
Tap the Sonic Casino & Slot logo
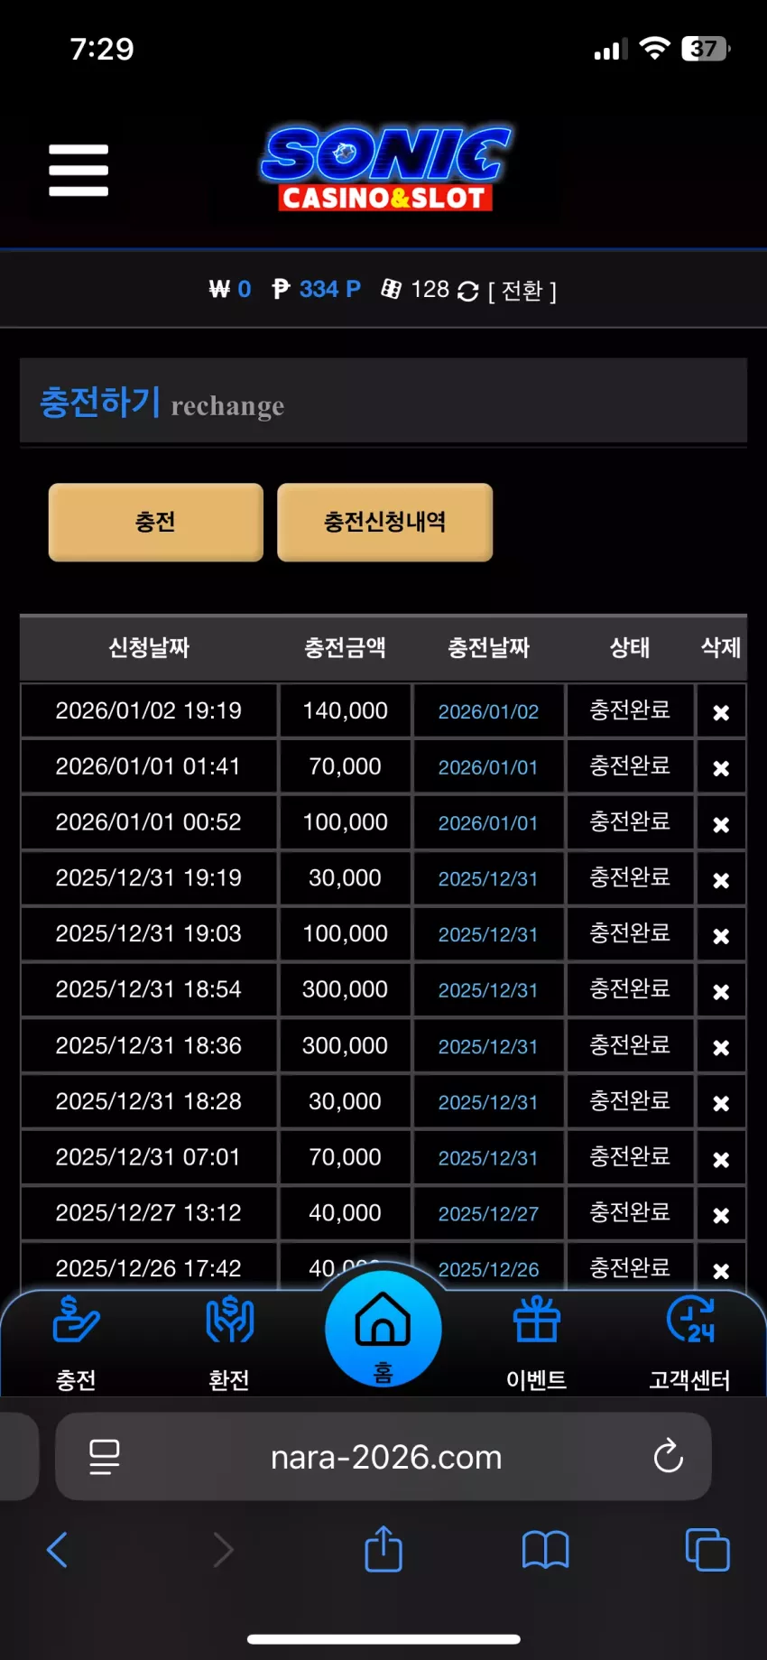click(x=386, y=169)
